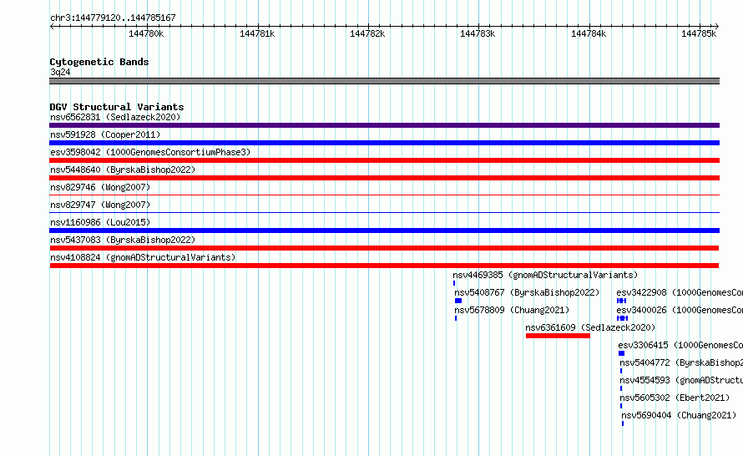Open the nsv5437083 (ByrskaBishop2022) label
The image size is (743, 456).
pyautogui.click(x=123, y=240)
